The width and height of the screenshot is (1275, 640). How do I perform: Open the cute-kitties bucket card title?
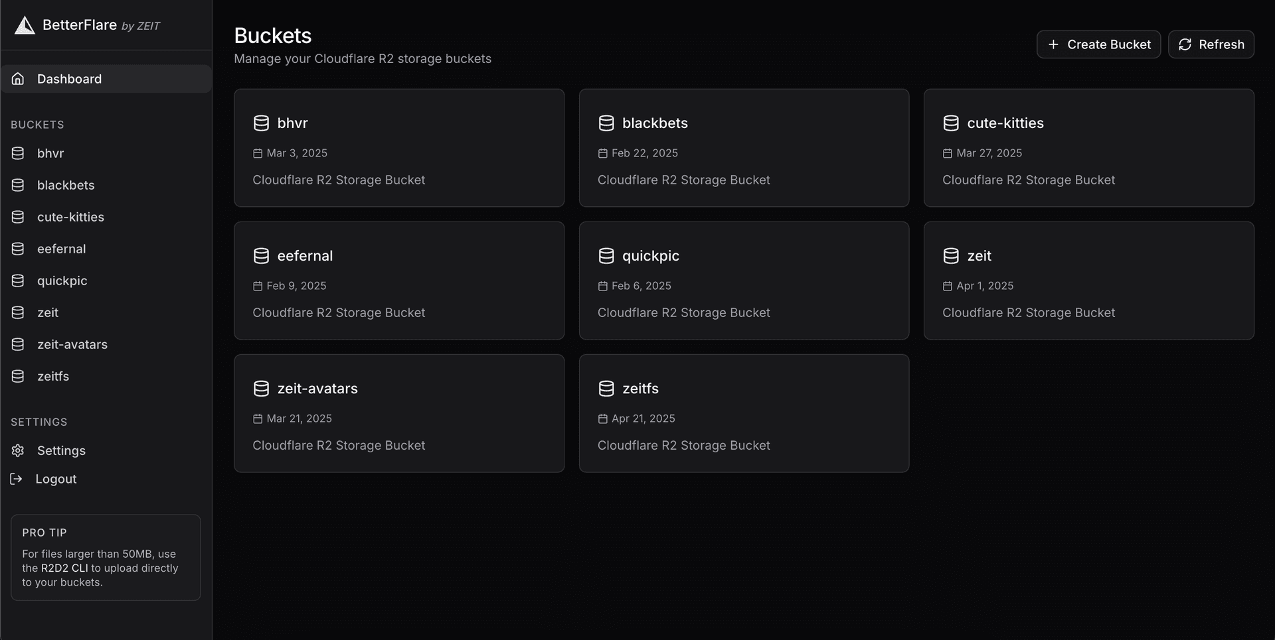click(1005, 123)
